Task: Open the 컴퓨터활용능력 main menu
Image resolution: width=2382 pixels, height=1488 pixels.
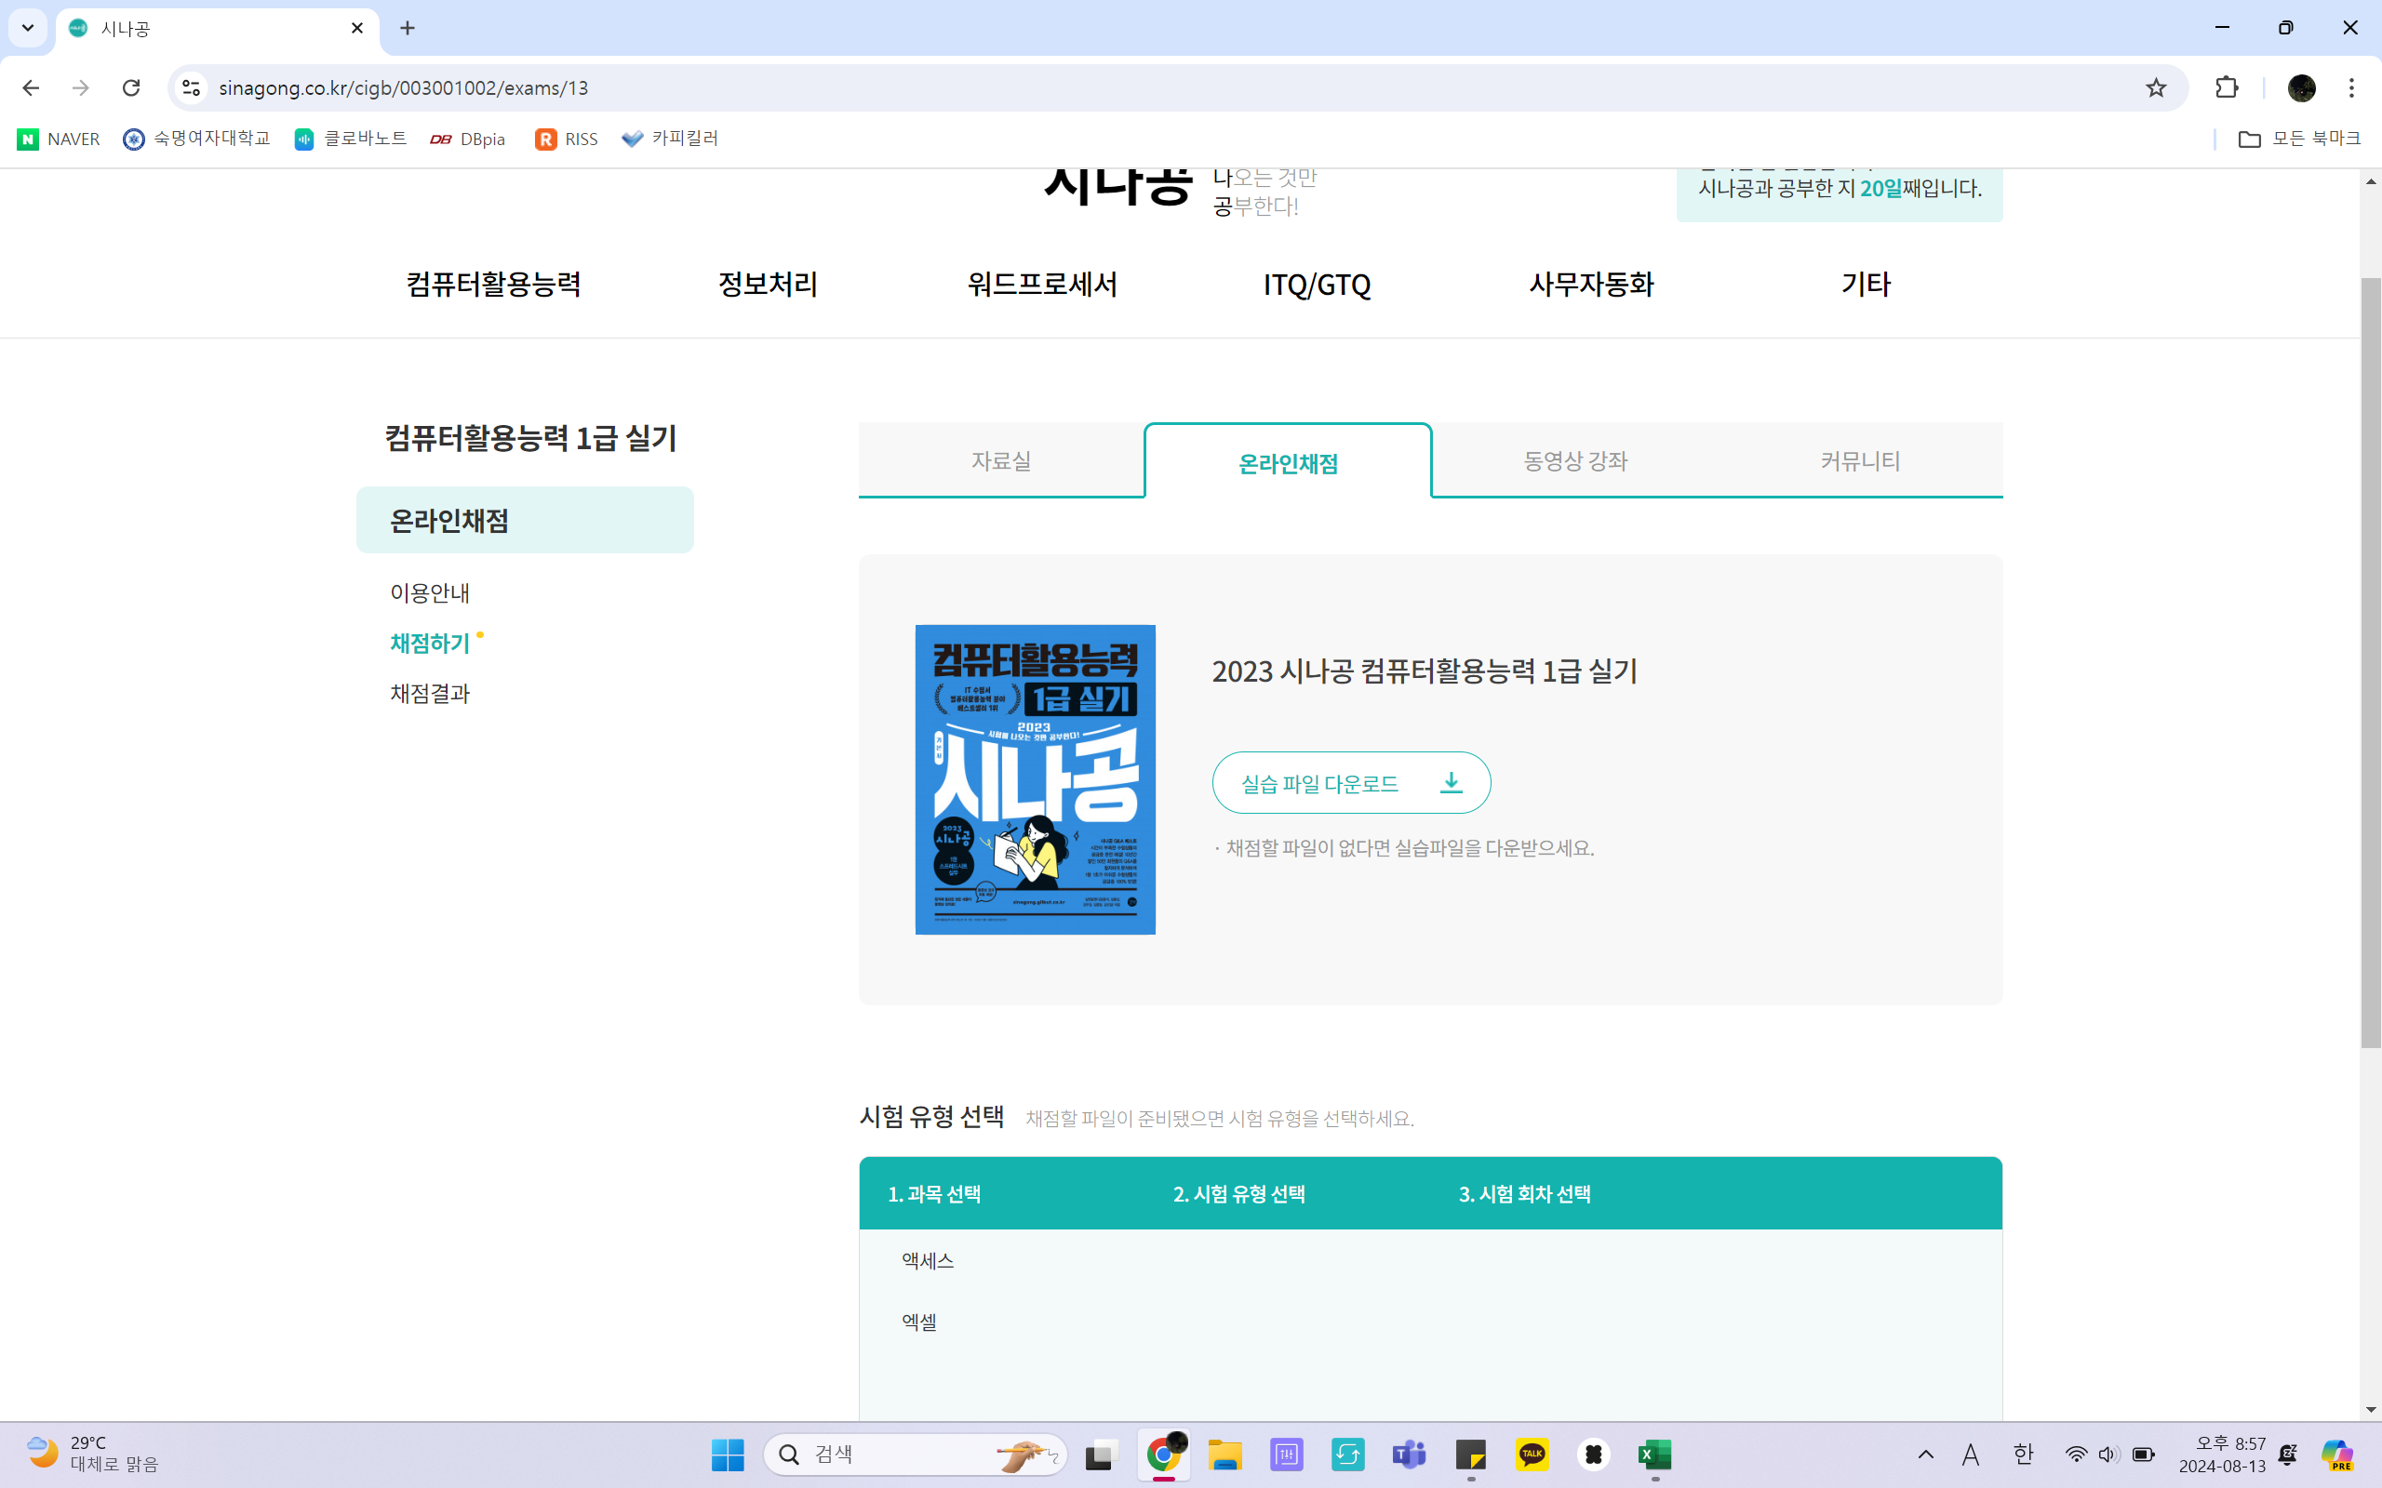Action: [493, 285]
